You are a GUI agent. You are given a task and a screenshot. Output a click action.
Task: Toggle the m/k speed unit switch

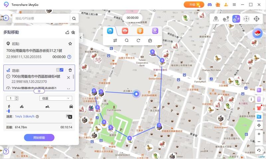click(x=69, y=116)
